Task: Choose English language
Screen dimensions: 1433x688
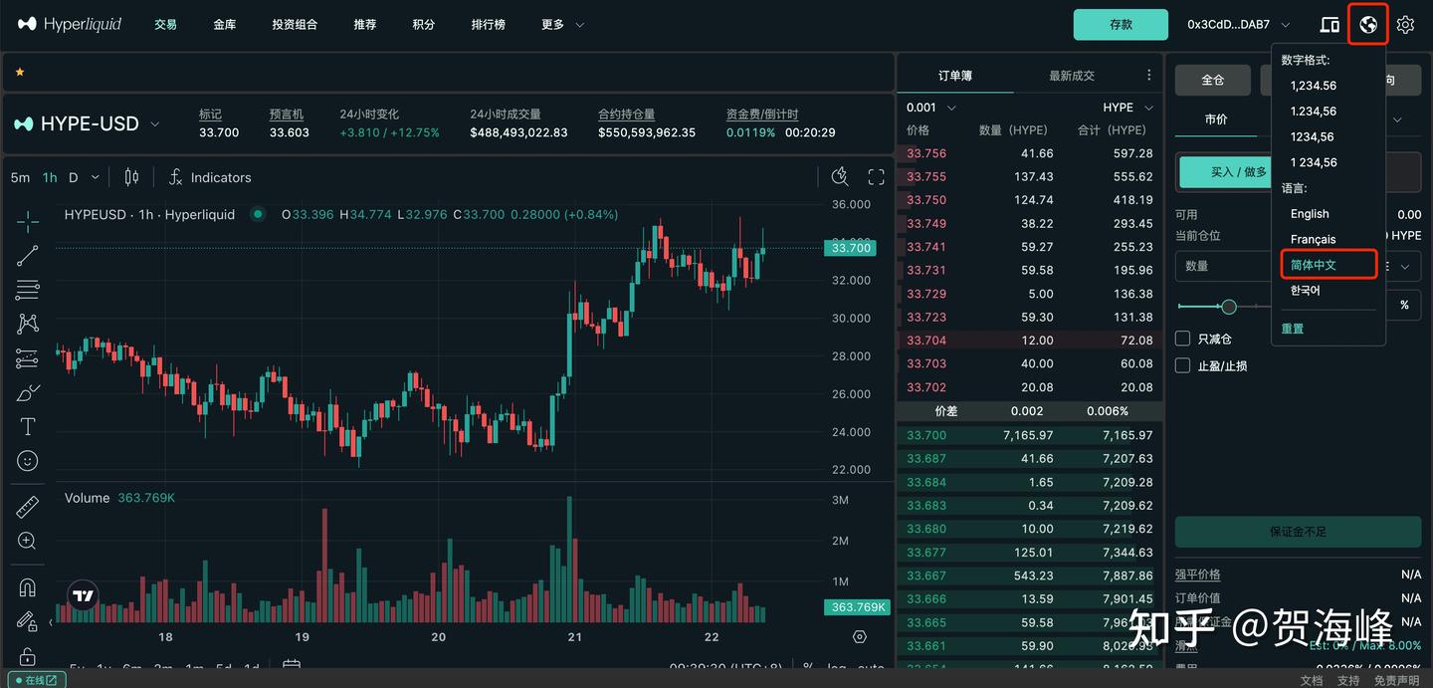Action: 1310,214
